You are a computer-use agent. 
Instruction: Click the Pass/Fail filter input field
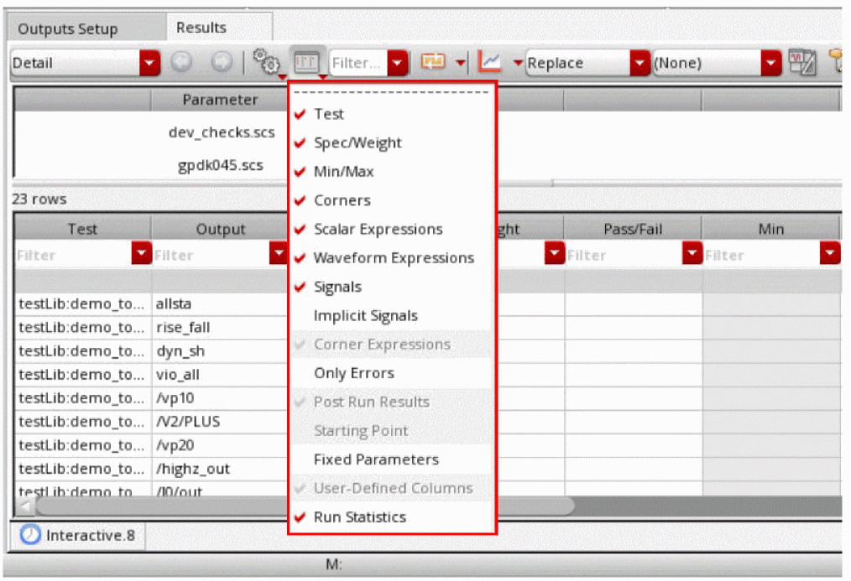point(624,255)
